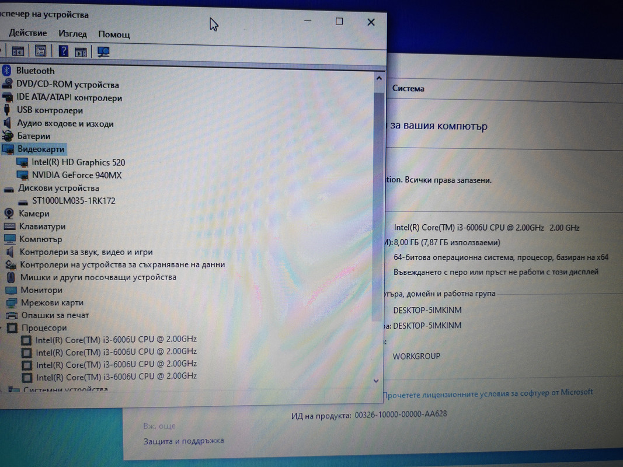Click the Система breadcrumb in System window

[x=408, y=89]
